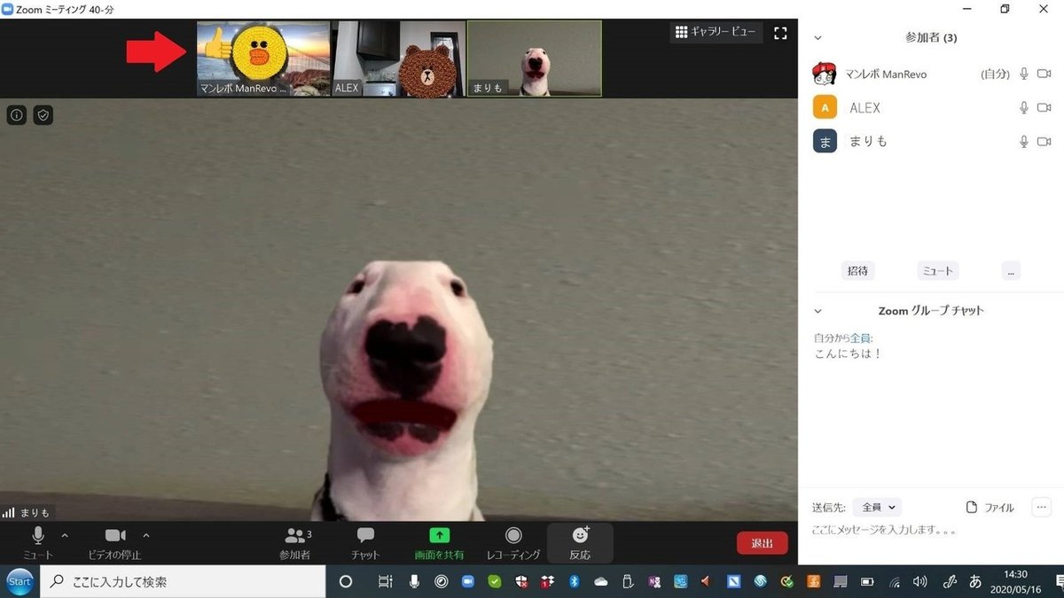Click the chat message input field
This screenshot has width=1064, height=598.
coord(931,531)
